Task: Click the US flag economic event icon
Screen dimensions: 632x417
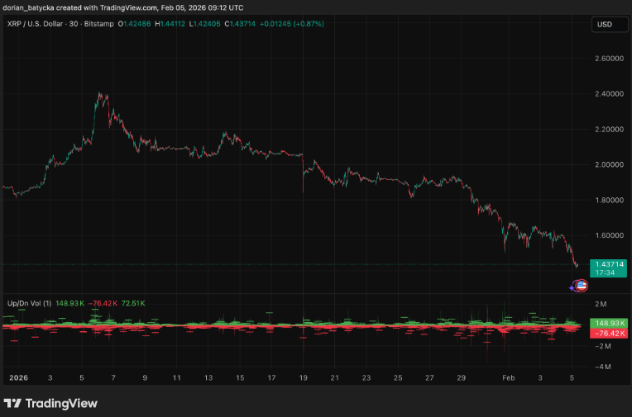Action: [x=582, y=285]
